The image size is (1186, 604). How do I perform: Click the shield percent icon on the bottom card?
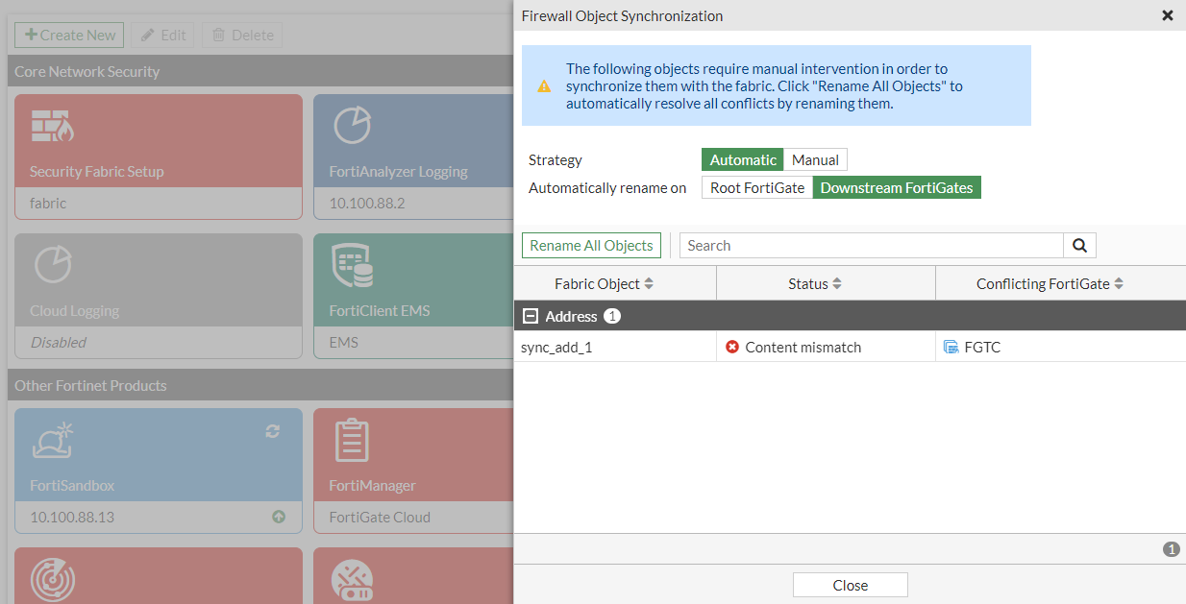pos(352,580)
